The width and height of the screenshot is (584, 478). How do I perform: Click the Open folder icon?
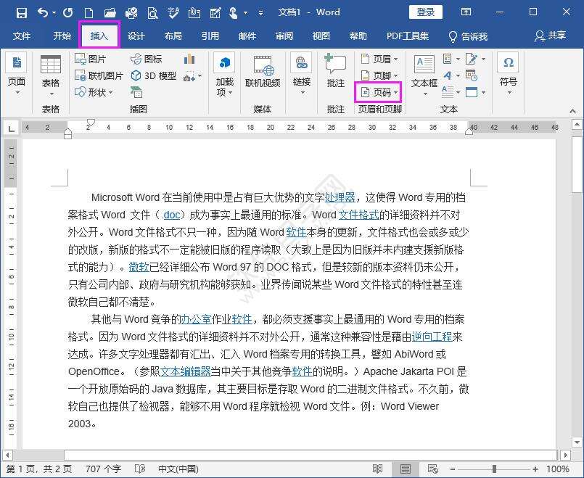[110, 13]
